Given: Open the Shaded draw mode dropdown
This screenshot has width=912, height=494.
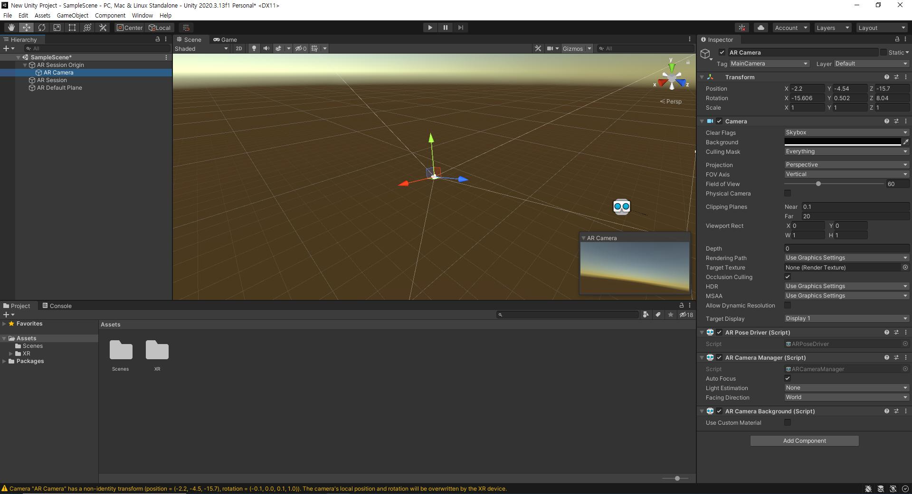Looking at the screenshot, I should (201, 48).
